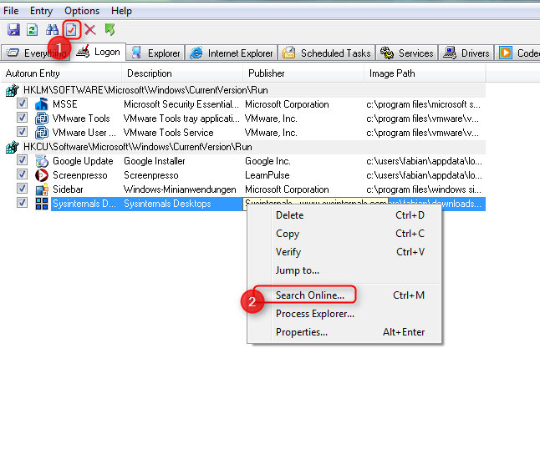Choose Process Explorer... in context menu
Viewport: 540px width, 459px height.
point(344,314)
